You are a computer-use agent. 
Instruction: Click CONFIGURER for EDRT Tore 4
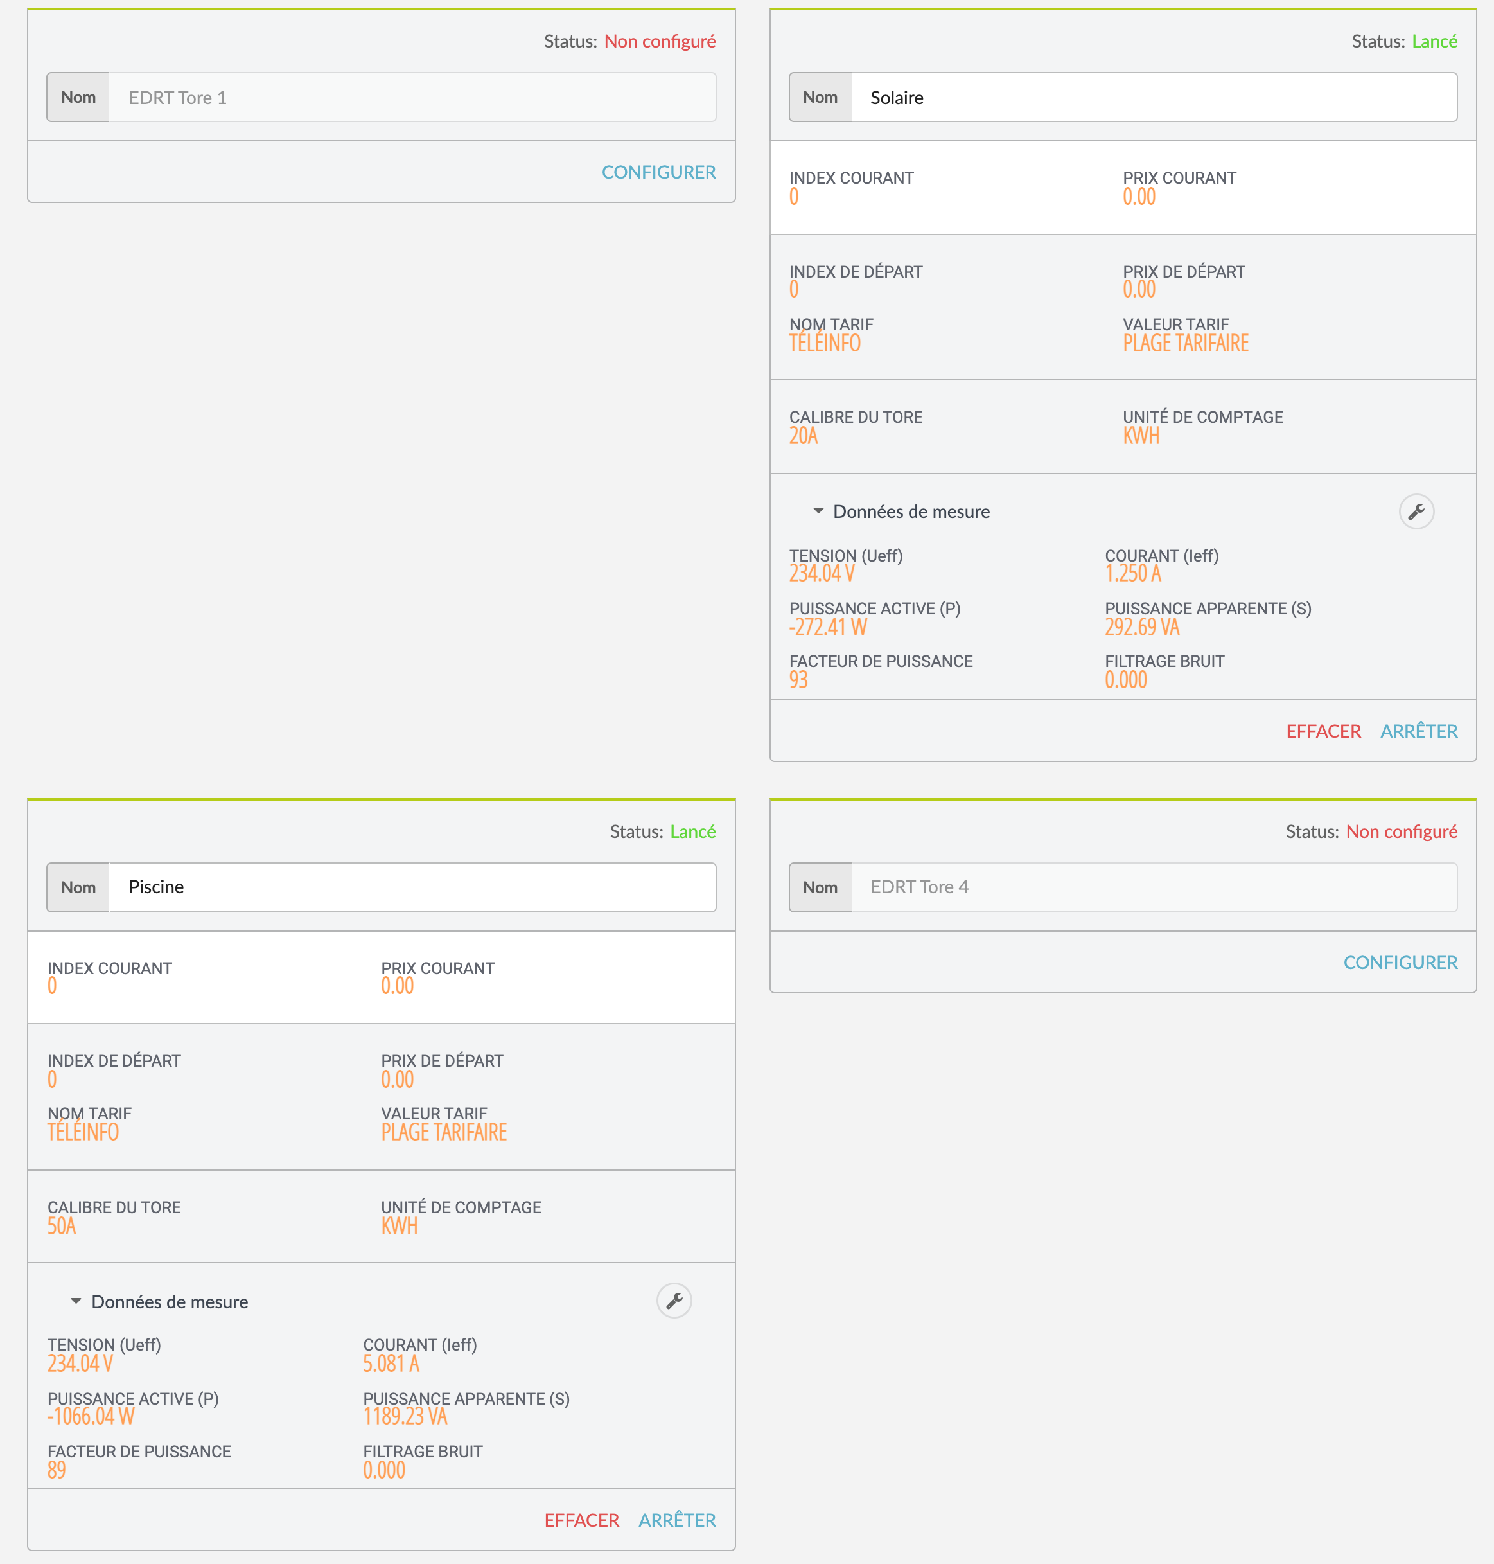click(x=1399, y=963)
